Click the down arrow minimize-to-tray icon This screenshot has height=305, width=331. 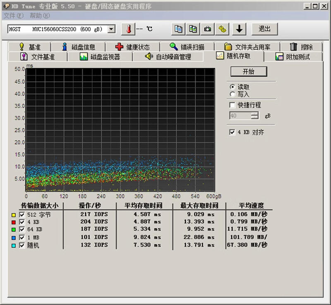(x=239, y=29)
